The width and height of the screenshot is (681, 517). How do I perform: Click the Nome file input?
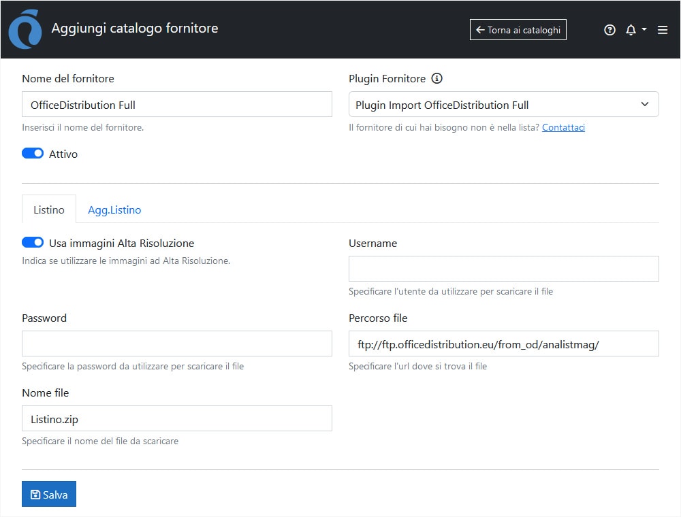177,418
